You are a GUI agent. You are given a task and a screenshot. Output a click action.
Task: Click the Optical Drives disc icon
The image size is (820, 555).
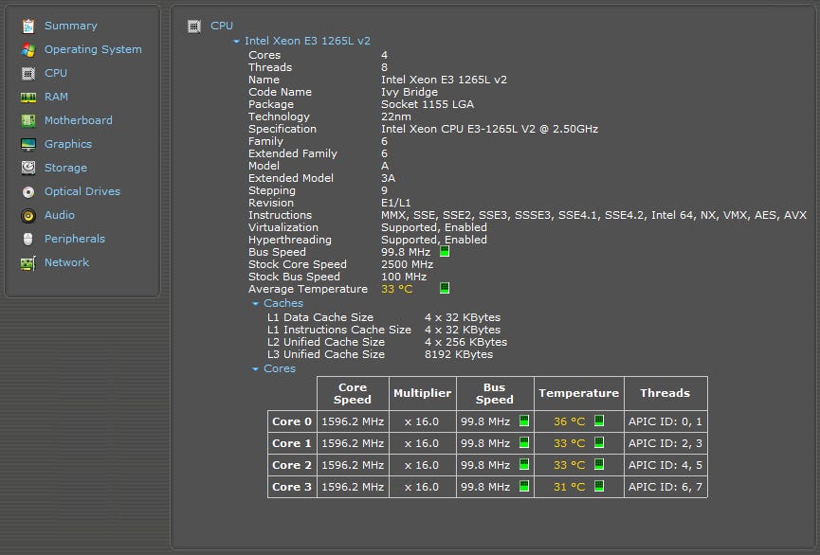[x=27, y=191]
